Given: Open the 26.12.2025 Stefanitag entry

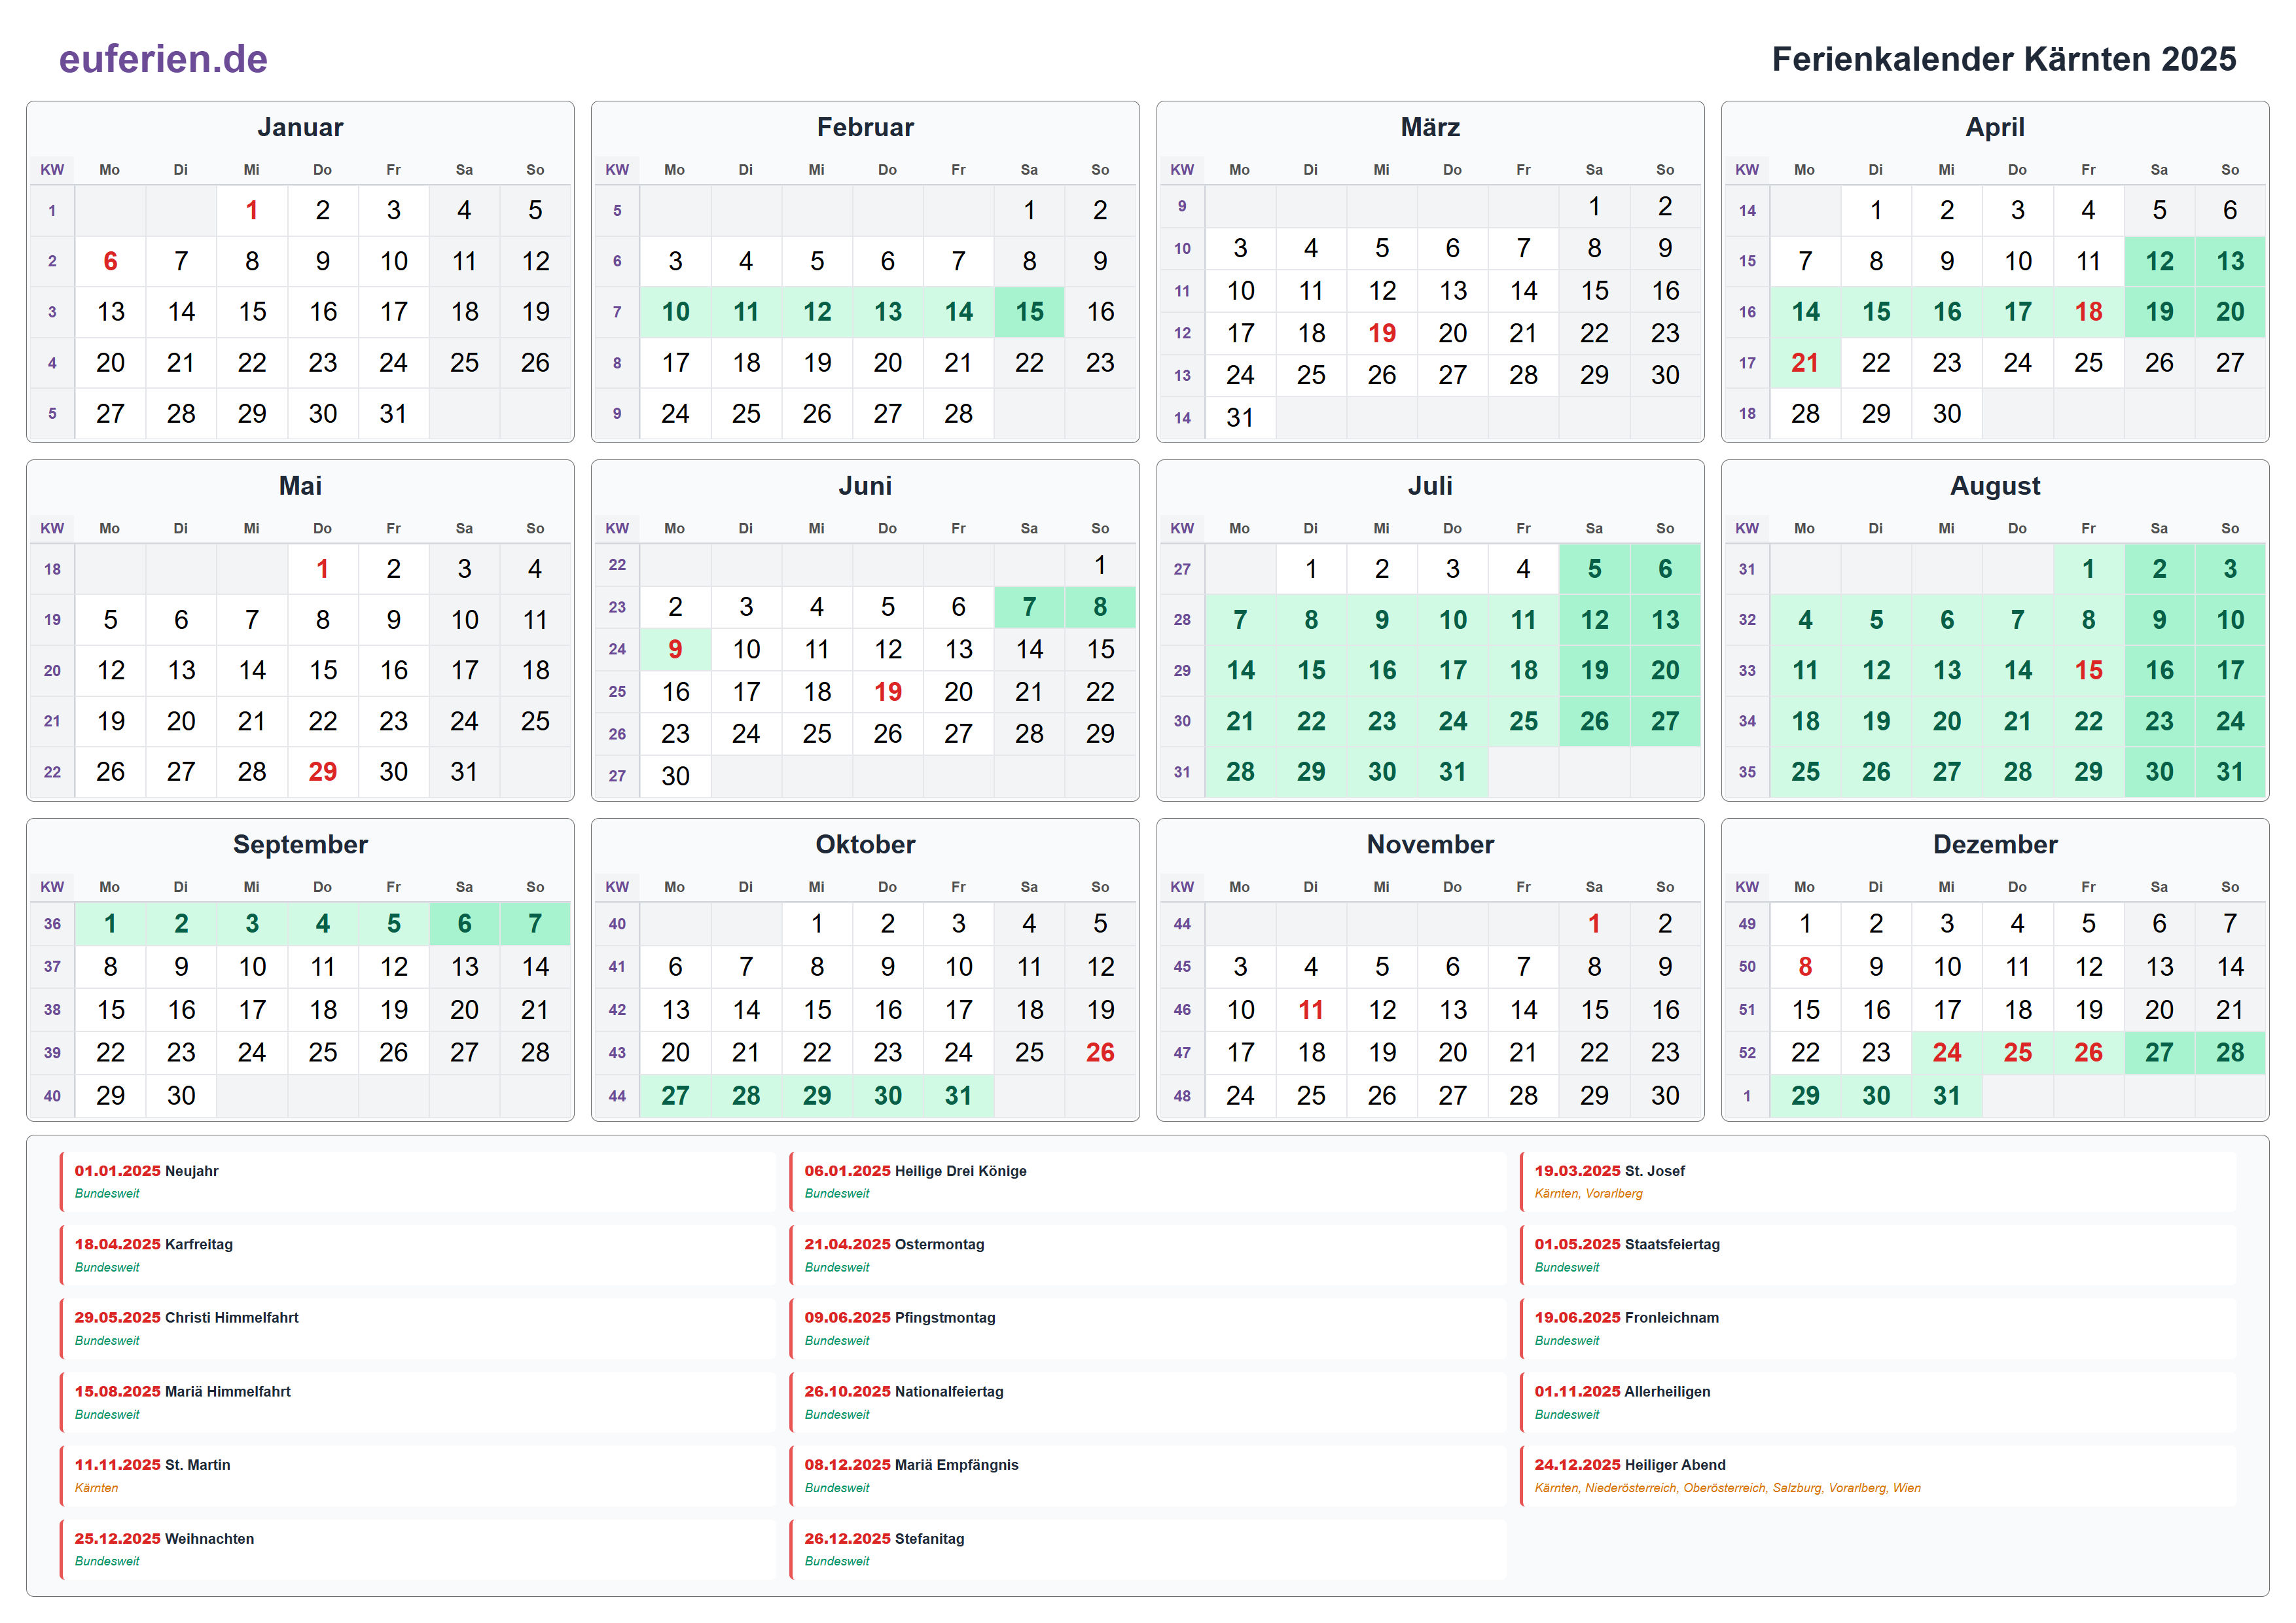Looking at the screenshot, I should click(1148, 1549).
